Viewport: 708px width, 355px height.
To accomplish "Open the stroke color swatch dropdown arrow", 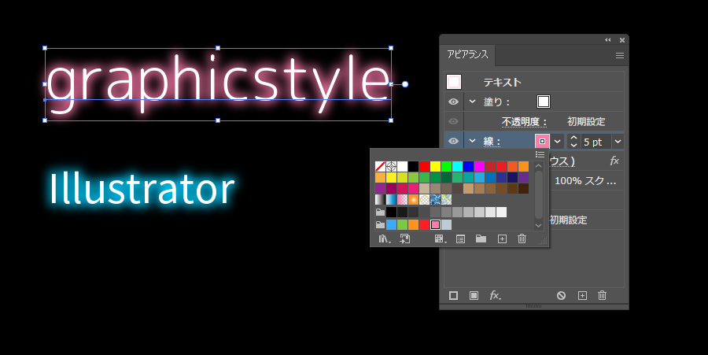I will point(558,142).
